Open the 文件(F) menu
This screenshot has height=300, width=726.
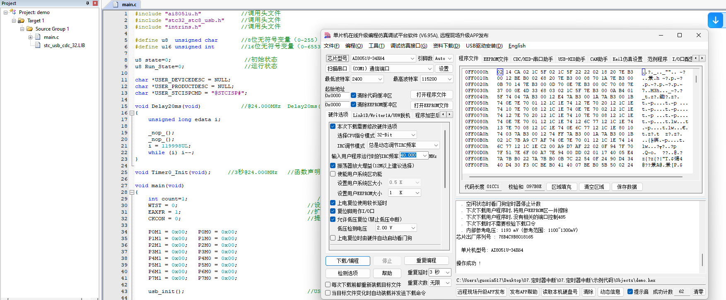[x=332, y=46]
